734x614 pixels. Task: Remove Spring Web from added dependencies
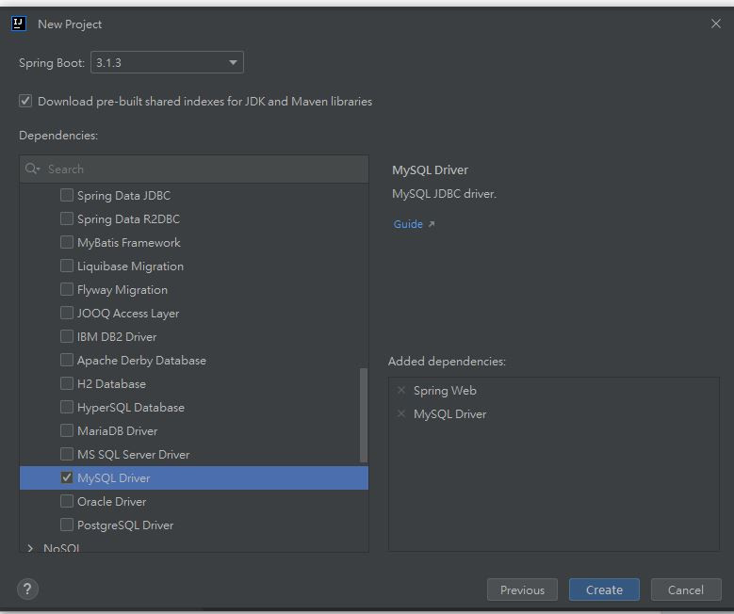click(x=401, y=391)
